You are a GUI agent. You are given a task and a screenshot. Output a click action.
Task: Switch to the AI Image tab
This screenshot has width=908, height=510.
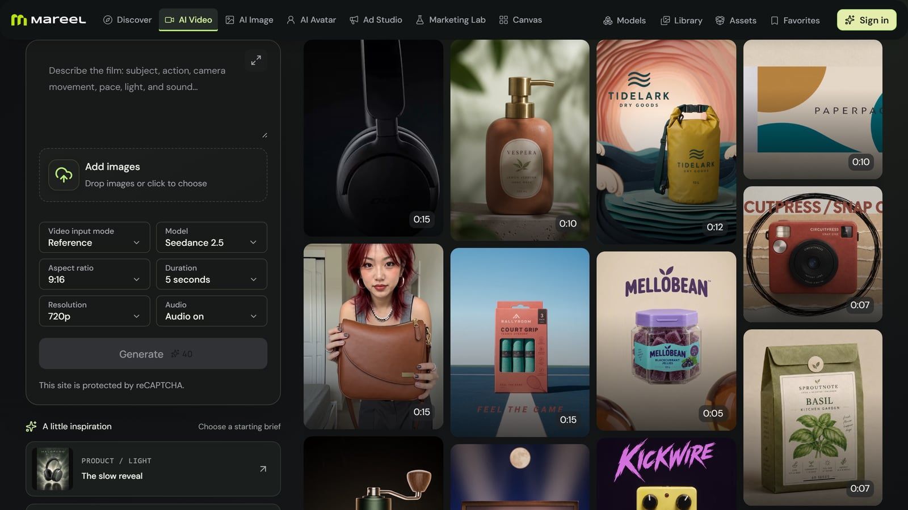(249, 20)
